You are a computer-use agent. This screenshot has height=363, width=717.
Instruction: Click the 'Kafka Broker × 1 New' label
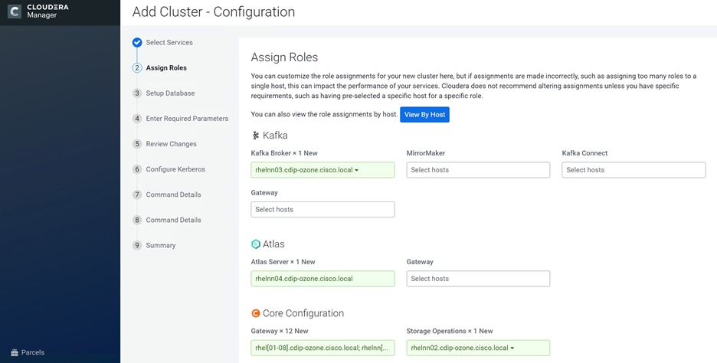(x=284, y=153)
